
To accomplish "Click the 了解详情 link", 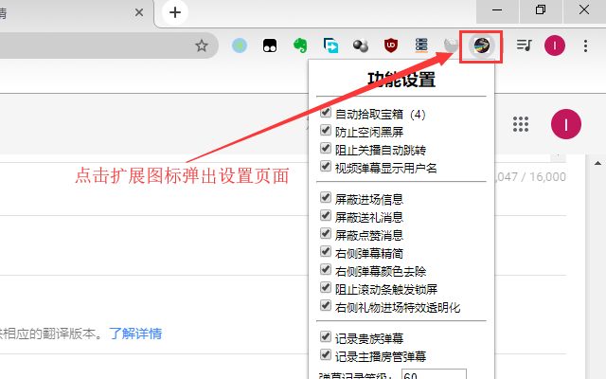I will tap(135, 334).
